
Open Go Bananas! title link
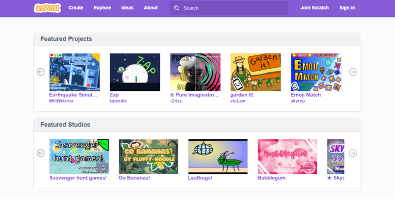[x=134, y=178]
